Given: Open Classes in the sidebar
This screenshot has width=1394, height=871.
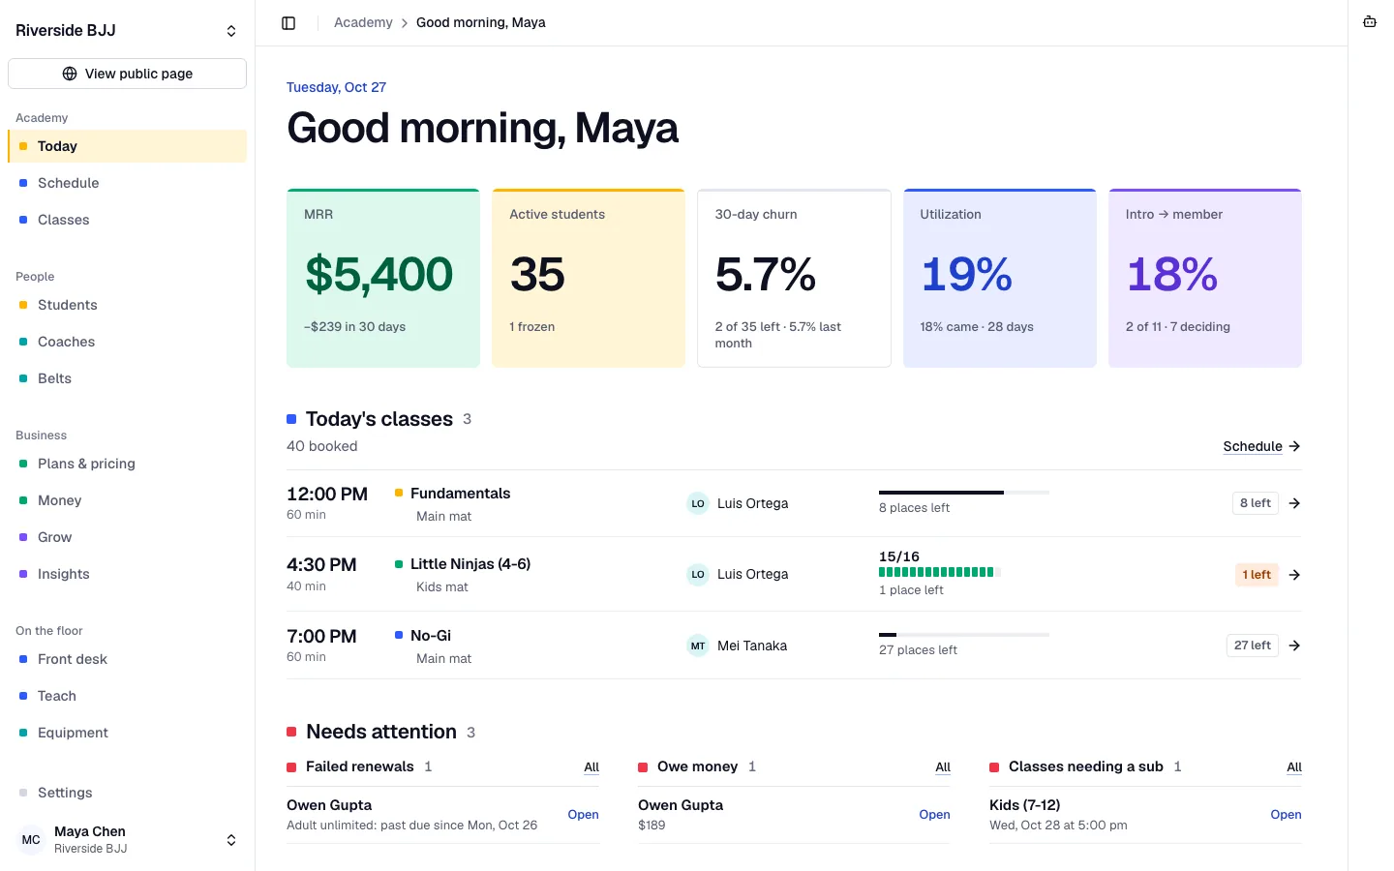Looking at the screenshot, I should point(127,220).
